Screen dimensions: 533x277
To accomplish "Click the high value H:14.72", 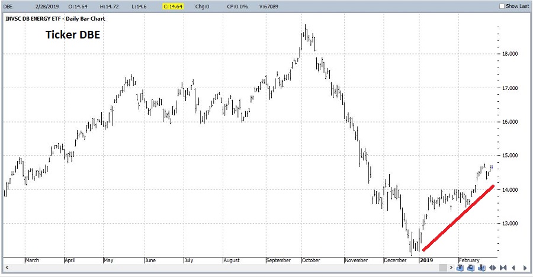I will [109, 7].
